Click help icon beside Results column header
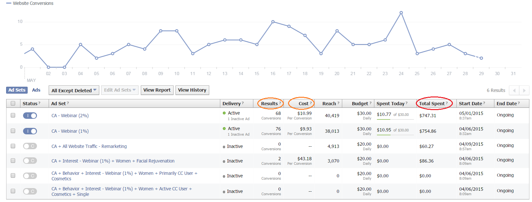The image size is (532, 202). tap(280, 103)
